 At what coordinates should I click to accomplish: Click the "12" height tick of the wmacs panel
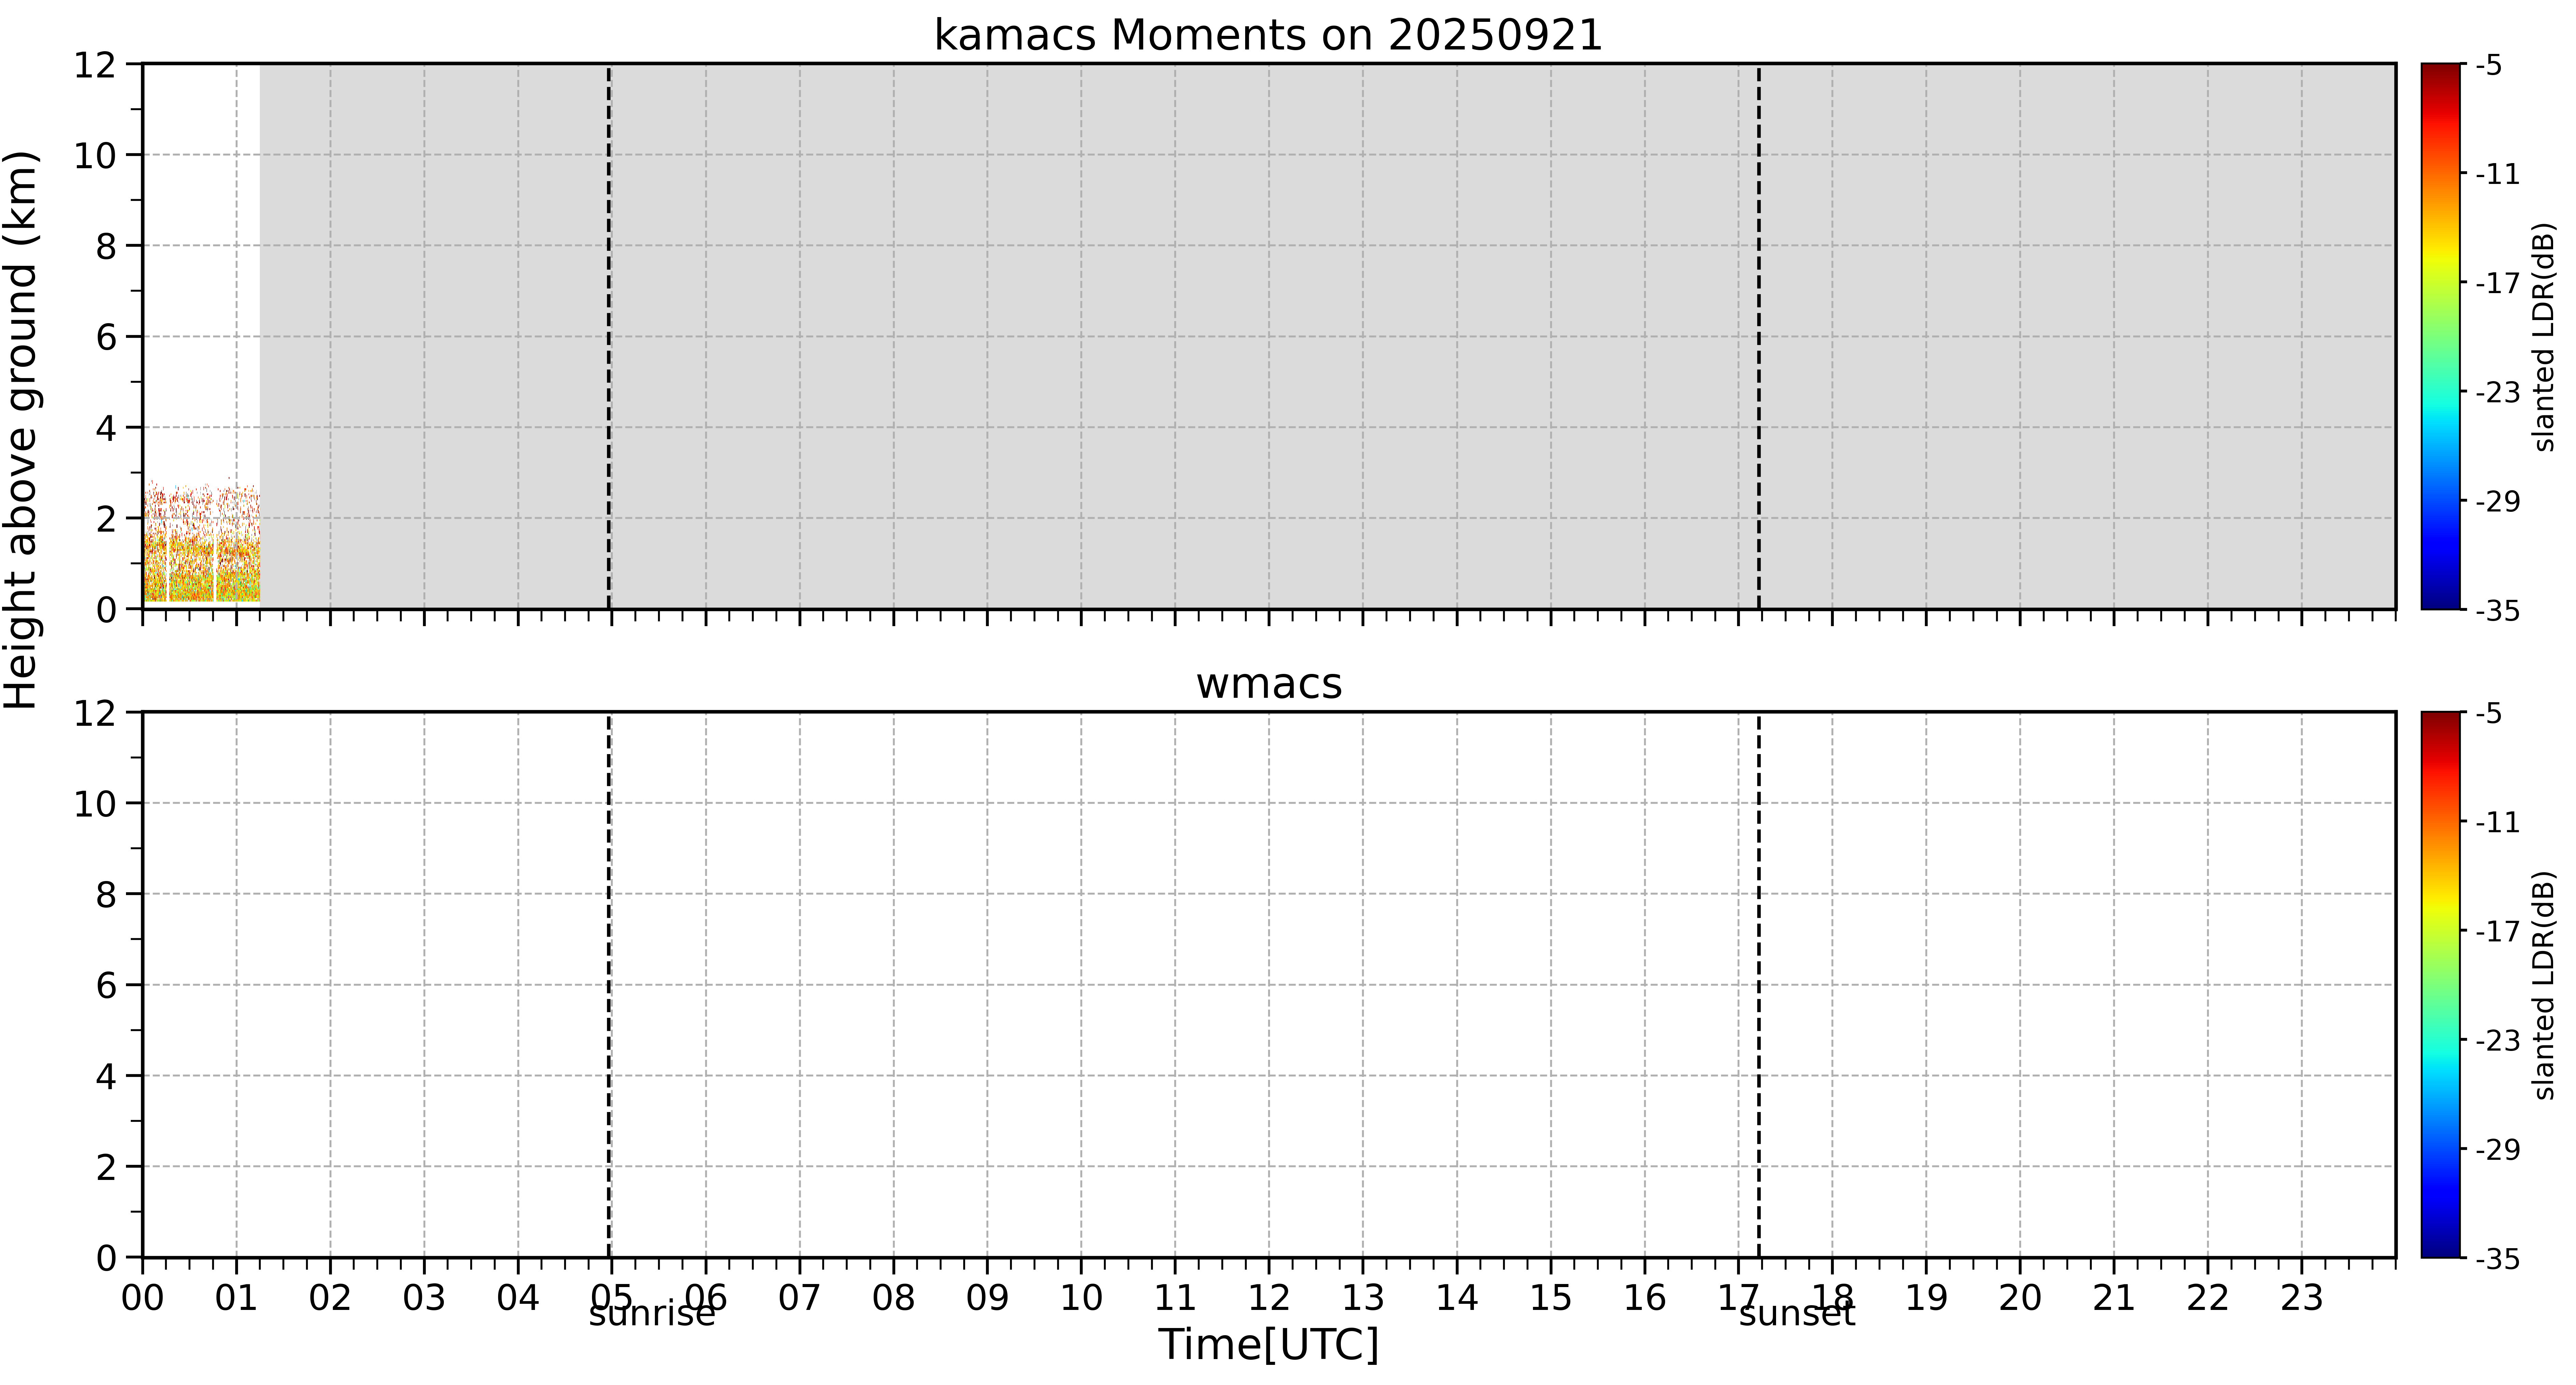click(95, 713)
